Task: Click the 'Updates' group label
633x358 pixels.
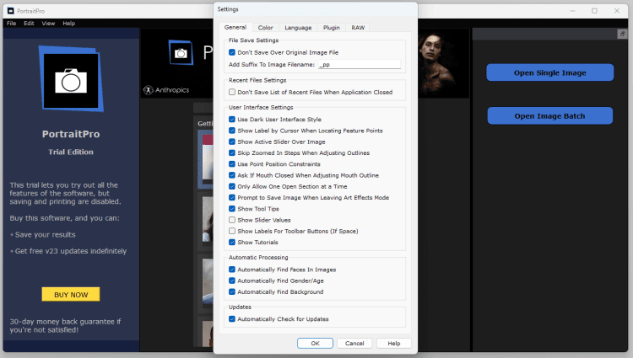Action: 240,307
